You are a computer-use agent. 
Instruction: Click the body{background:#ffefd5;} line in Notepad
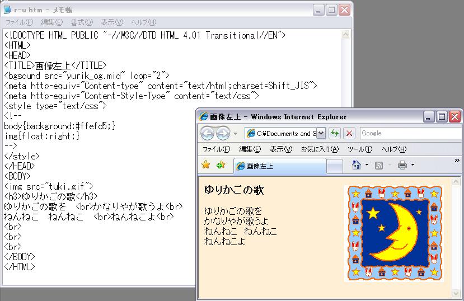click(x=60, y=126)
